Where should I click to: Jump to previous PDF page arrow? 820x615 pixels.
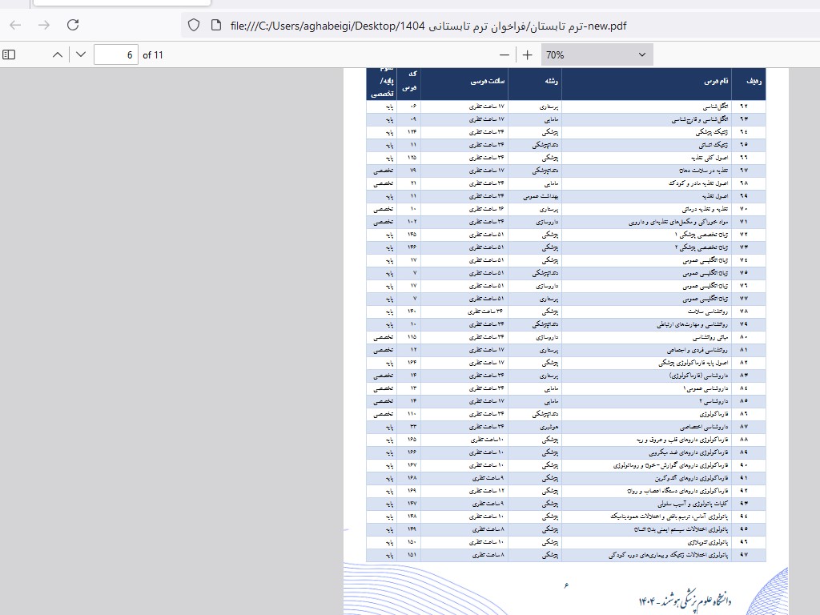(58, 54)
